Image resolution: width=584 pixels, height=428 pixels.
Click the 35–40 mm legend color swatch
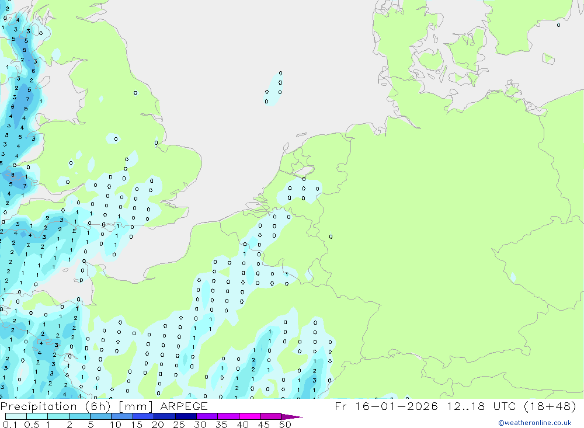point(228,416)
